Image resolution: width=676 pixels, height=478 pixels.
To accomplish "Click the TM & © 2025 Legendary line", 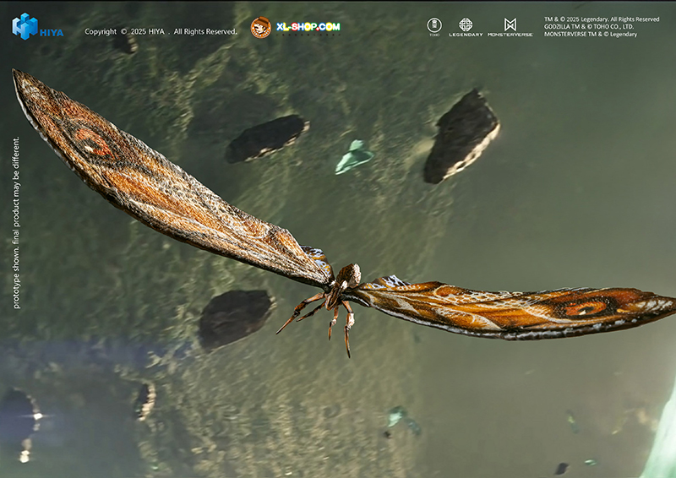I will pos(602,19).
